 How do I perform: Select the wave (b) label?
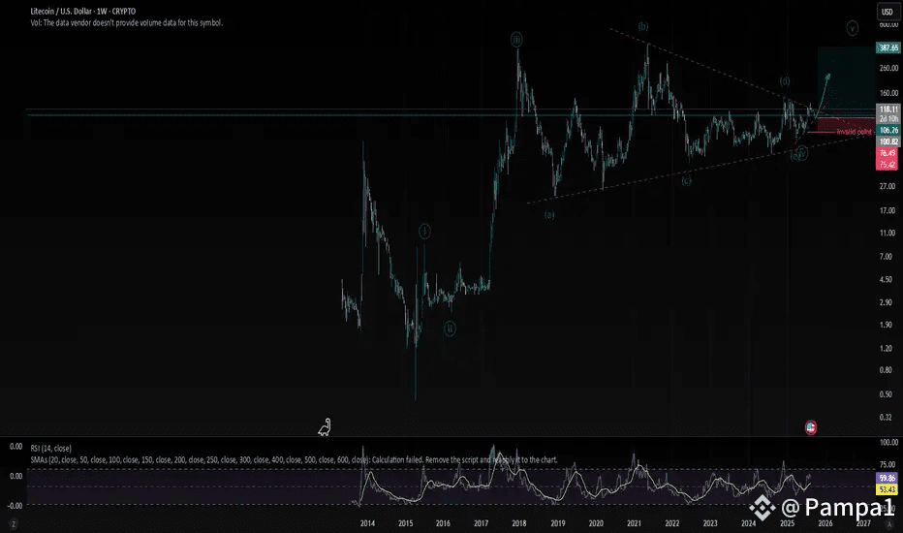tap(643, 26)
